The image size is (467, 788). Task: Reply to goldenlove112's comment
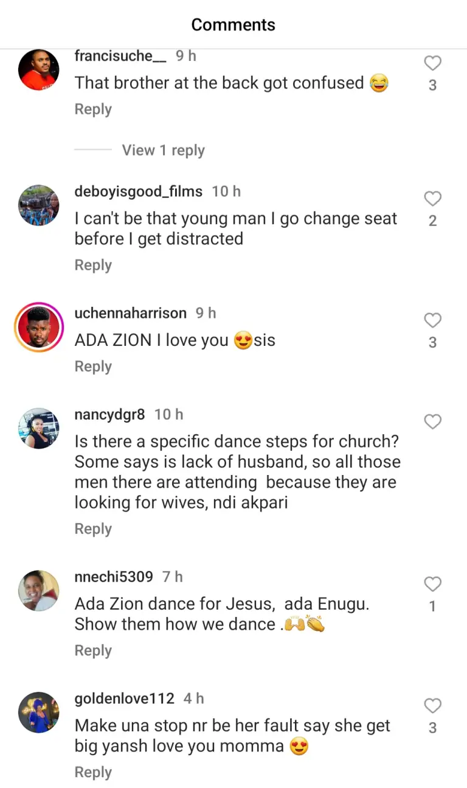(x=93, y=773)
